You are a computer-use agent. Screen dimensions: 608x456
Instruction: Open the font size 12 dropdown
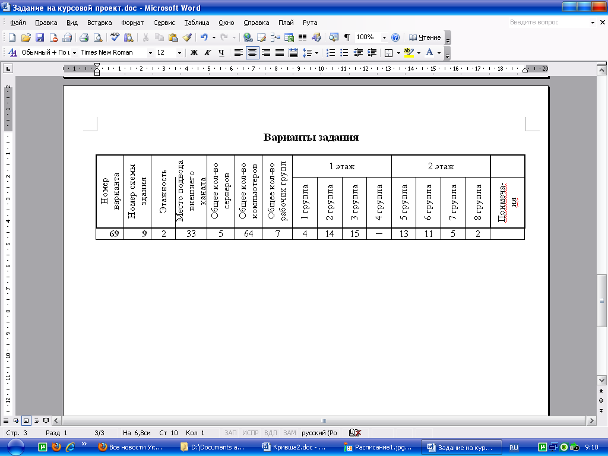pyautogui.click(x=179, y=53)
